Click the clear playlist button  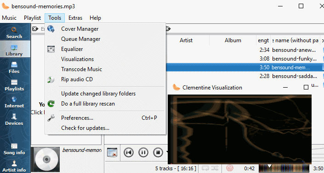click(x=112, y=152)
